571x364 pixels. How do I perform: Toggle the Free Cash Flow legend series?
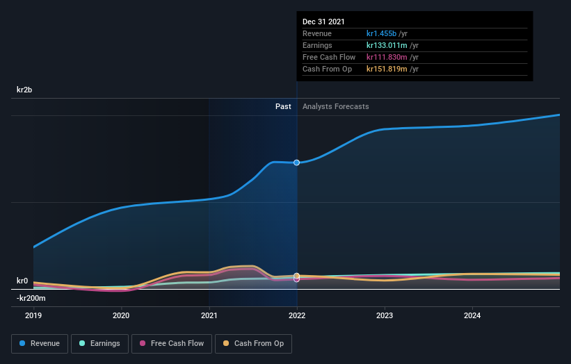pyautogui.click(x=172, y=344)
